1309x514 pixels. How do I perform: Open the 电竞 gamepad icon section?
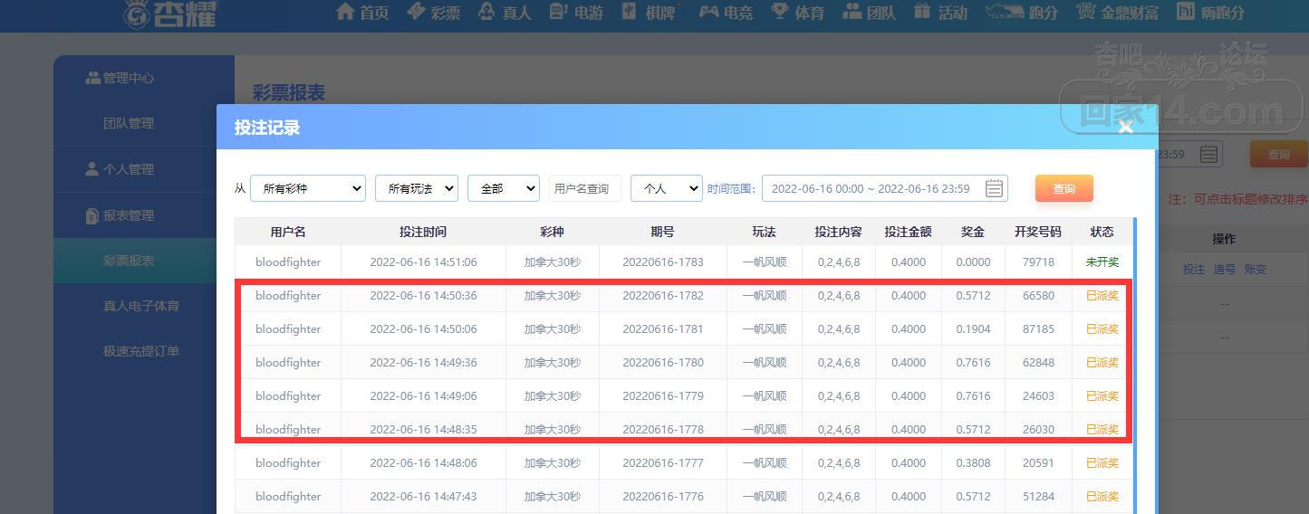(x=709, y=12)
